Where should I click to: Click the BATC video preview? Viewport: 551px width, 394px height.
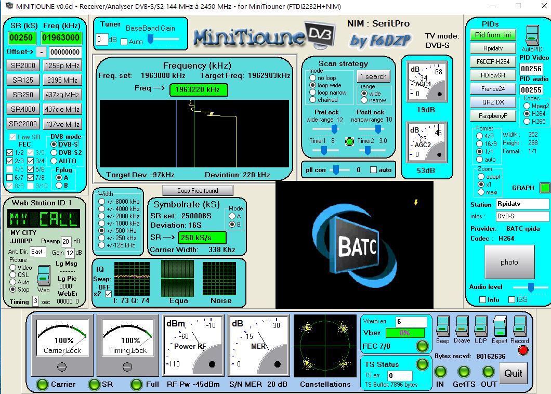tap(354, 245)
